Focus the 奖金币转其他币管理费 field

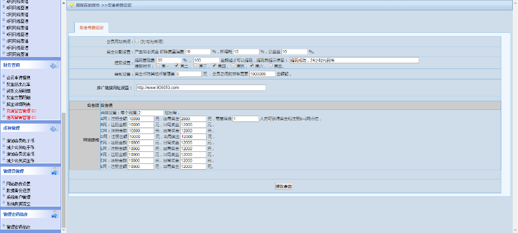[x=189, y=74]
